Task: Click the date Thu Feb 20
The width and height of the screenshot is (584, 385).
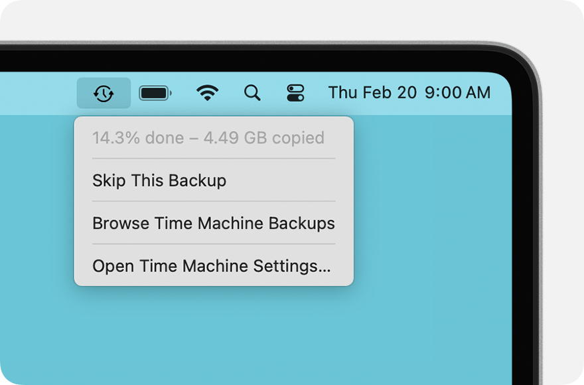Action: point(372,93)
